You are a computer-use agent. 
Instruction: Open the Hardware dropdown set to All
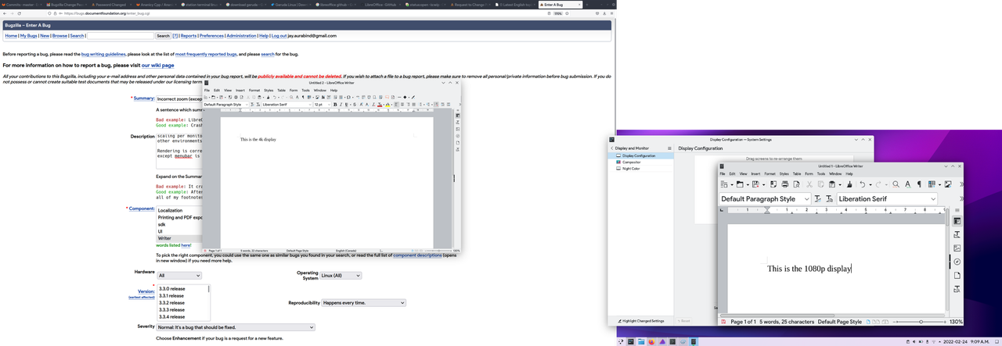tap(179, 276)
